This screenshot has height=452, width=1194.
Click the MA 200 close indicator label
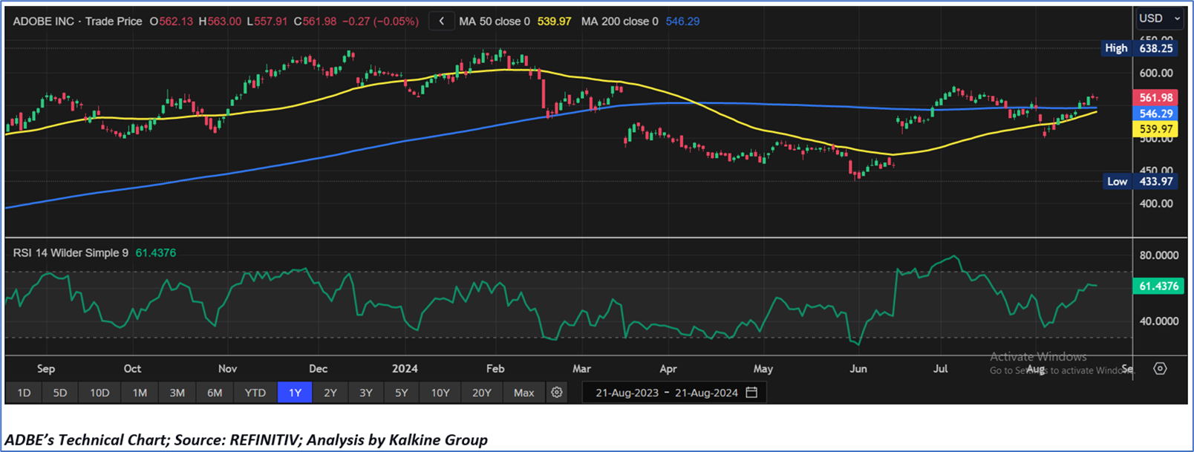620,22
